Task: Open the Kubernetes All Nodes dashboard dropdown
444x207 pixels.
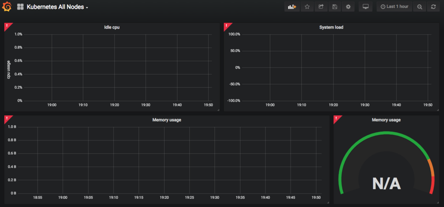Action: (x=58, y=7)
